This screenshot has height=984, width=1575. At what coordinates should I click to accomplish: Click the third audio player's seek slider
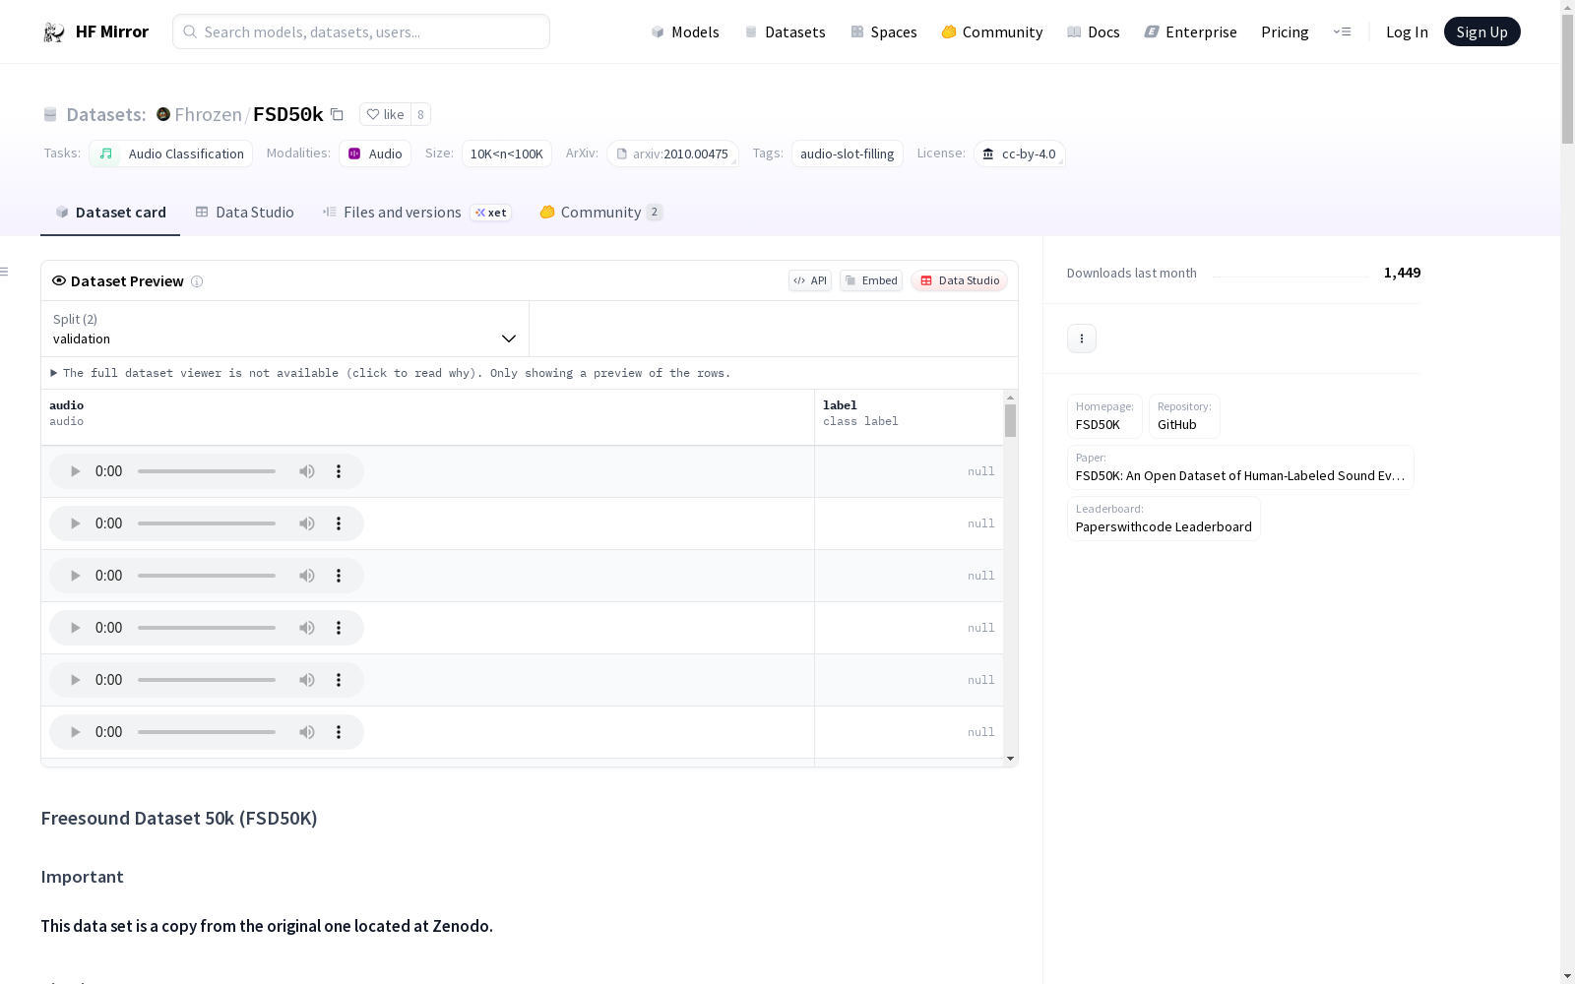click(x=207, y=576)
